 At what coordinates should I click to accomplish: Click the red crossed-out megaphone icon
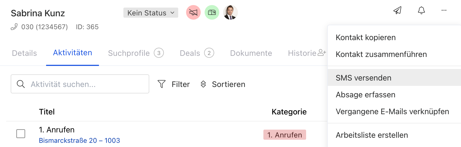click(193, 12)
